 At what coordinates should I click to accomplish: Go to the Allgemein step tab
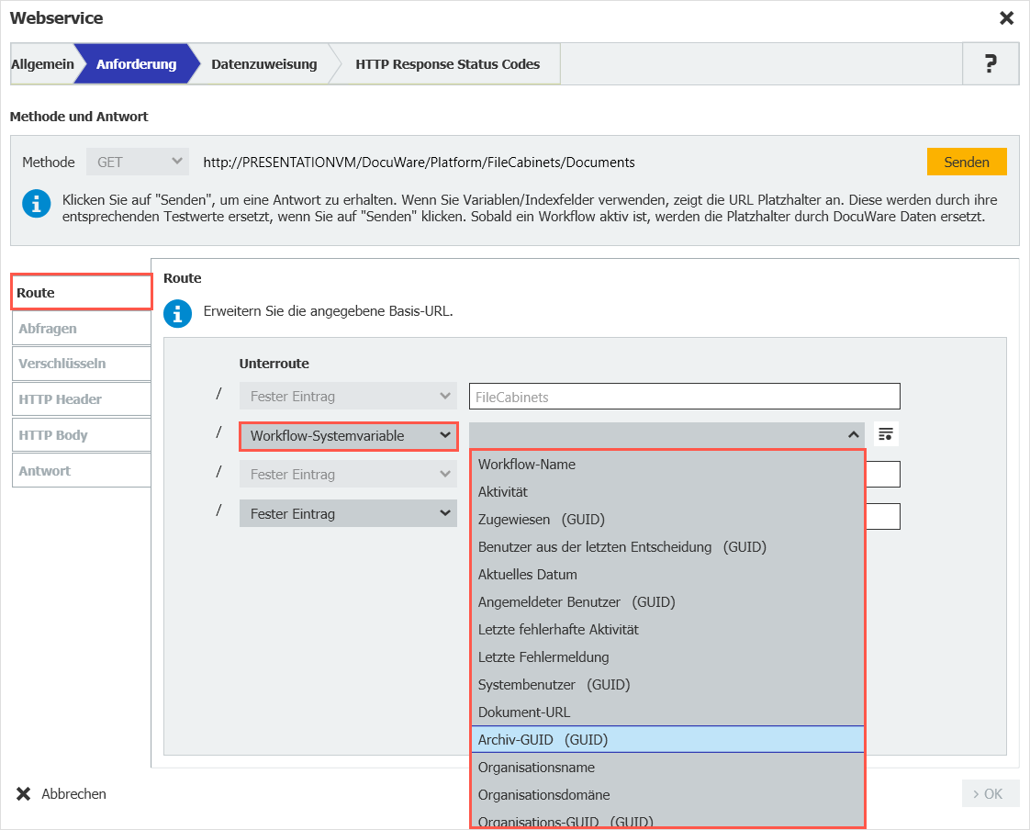[x=42, y=64]
